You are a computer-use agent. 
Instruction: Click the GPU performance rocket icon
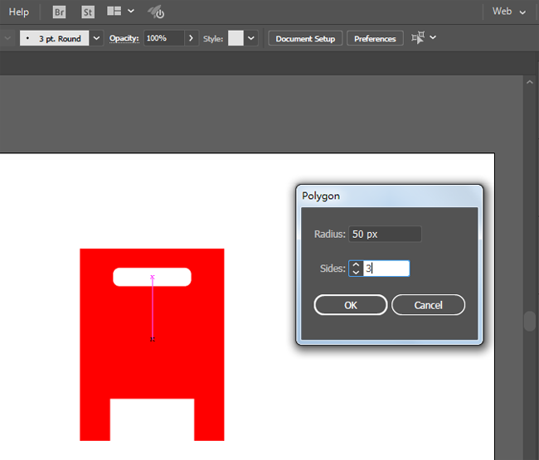tap(156, 12)
